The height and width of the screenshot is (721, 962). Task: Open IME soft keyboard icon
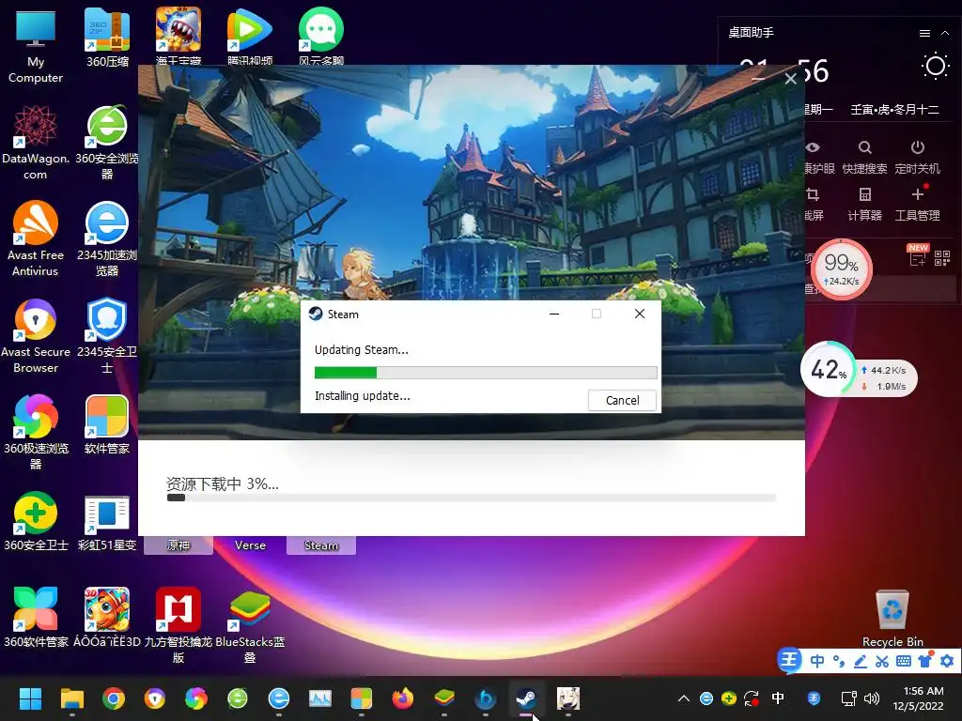(903, 661)
